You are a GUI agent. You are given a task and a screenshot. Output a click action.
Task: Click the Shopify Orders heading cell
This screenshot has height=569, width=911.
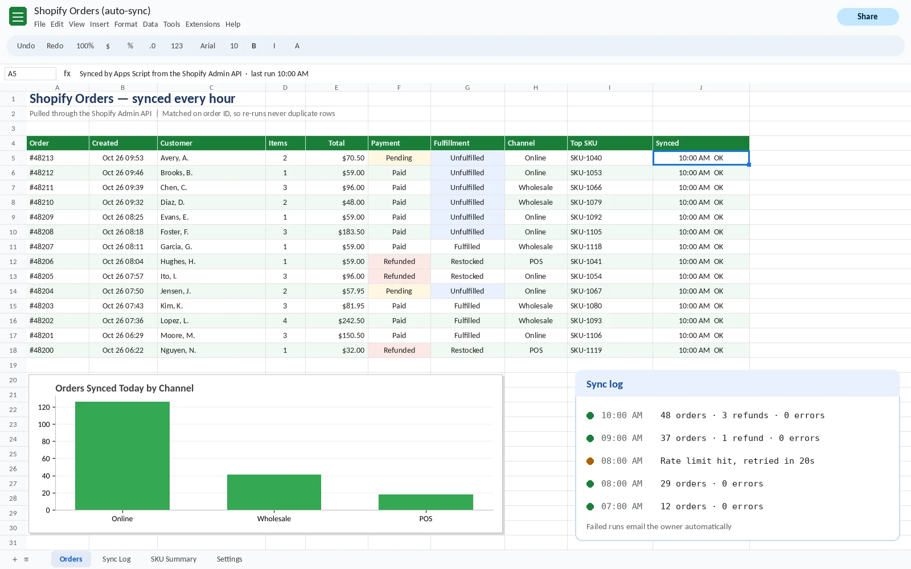pos(132,99)
